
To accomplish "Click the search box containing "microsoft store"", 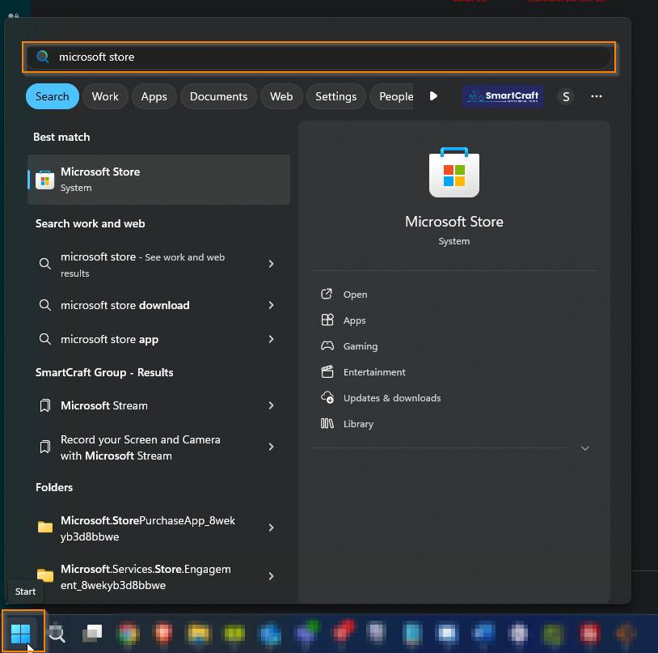I will pos(319,57).
